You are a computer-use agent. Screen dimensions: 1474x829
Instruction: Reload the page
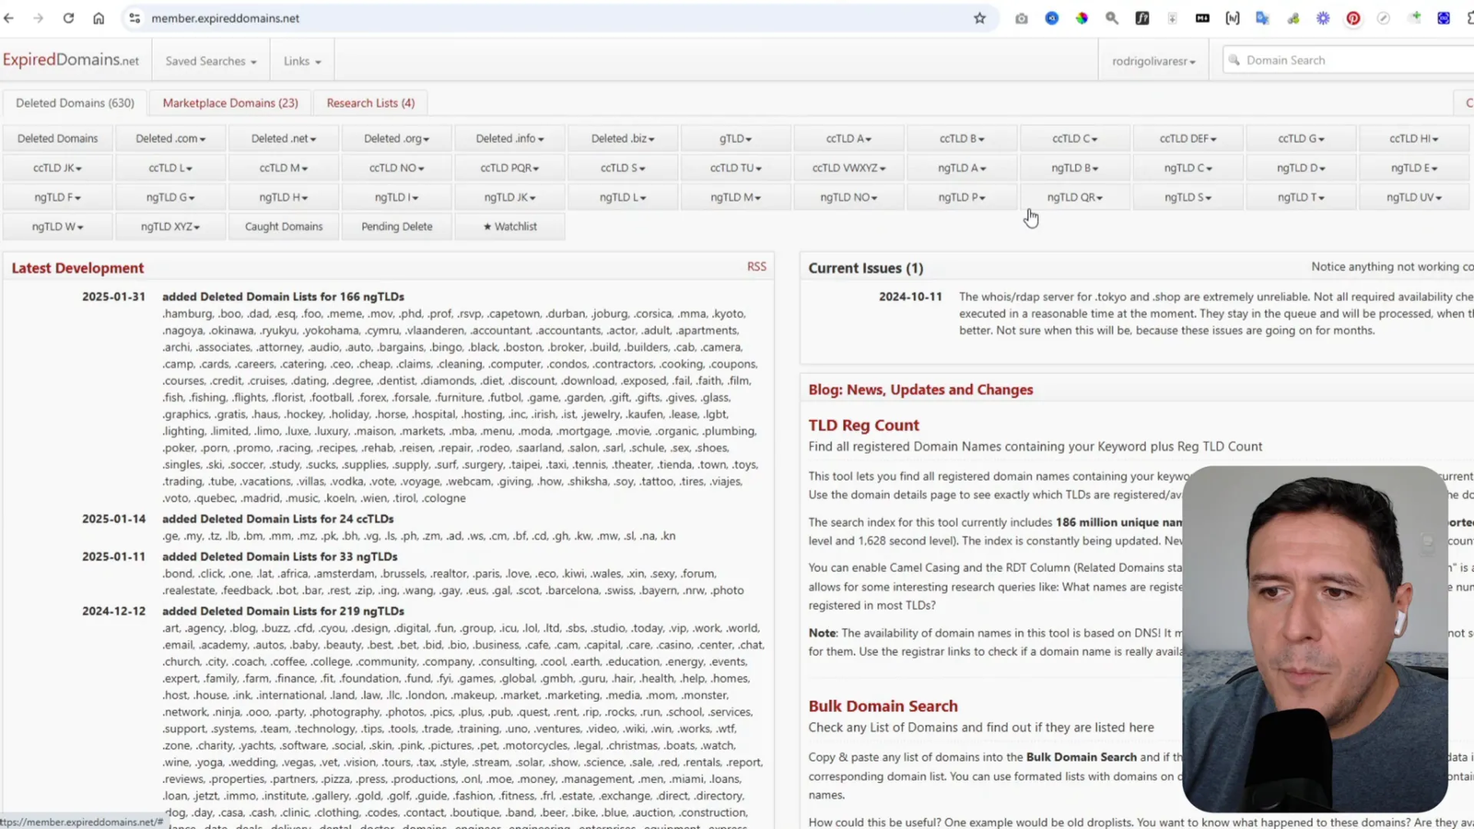click(x=68, y=18)
